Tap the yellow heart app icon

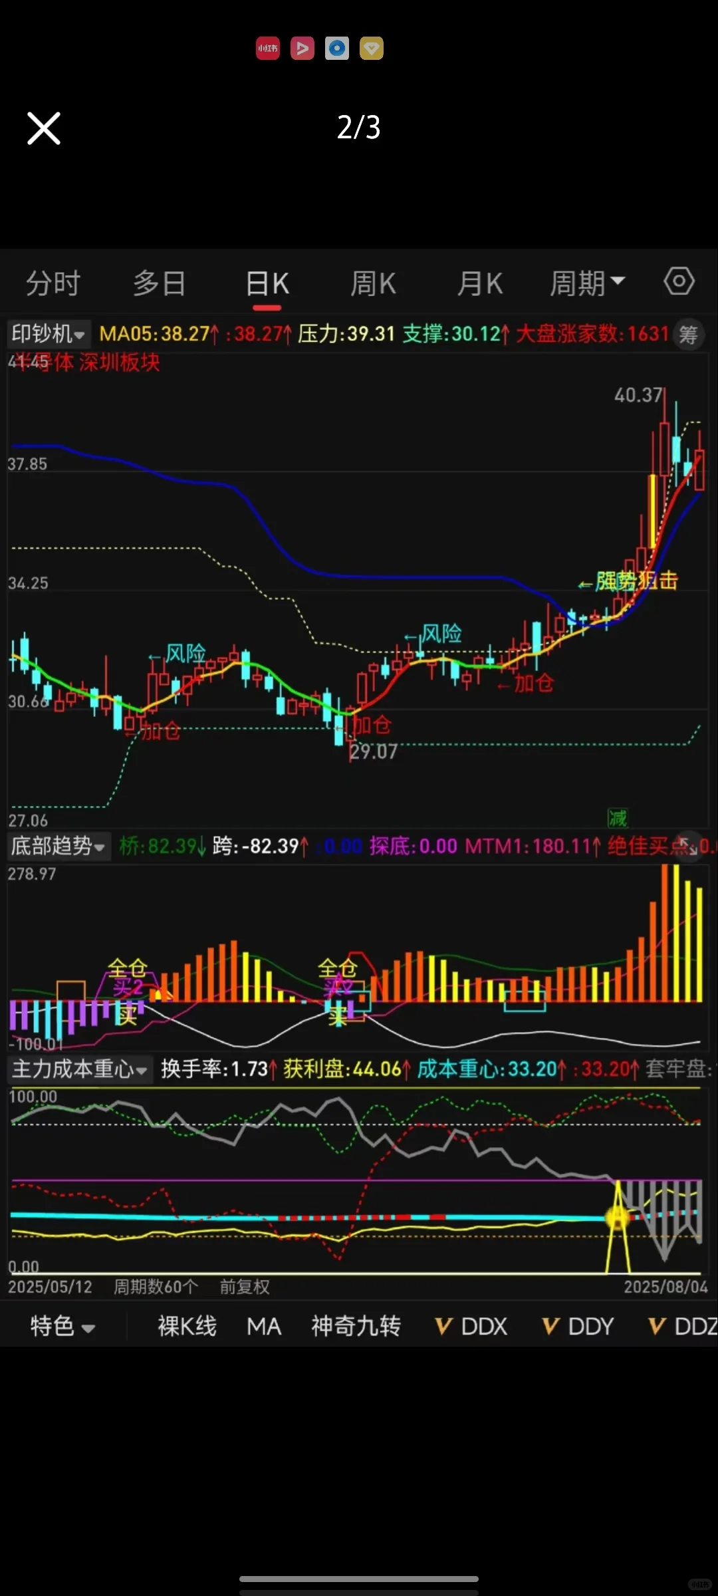point(372,49)
